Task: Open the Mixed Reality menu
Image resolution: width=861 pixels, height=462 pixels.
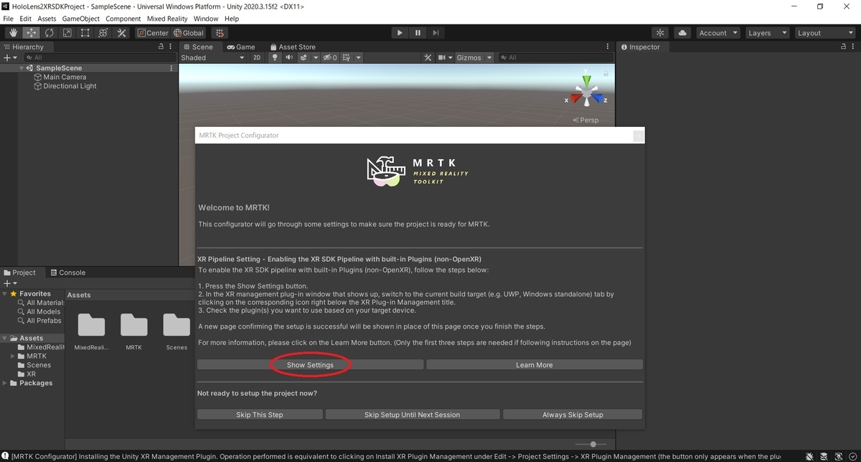Action: (x=166, y=19)
